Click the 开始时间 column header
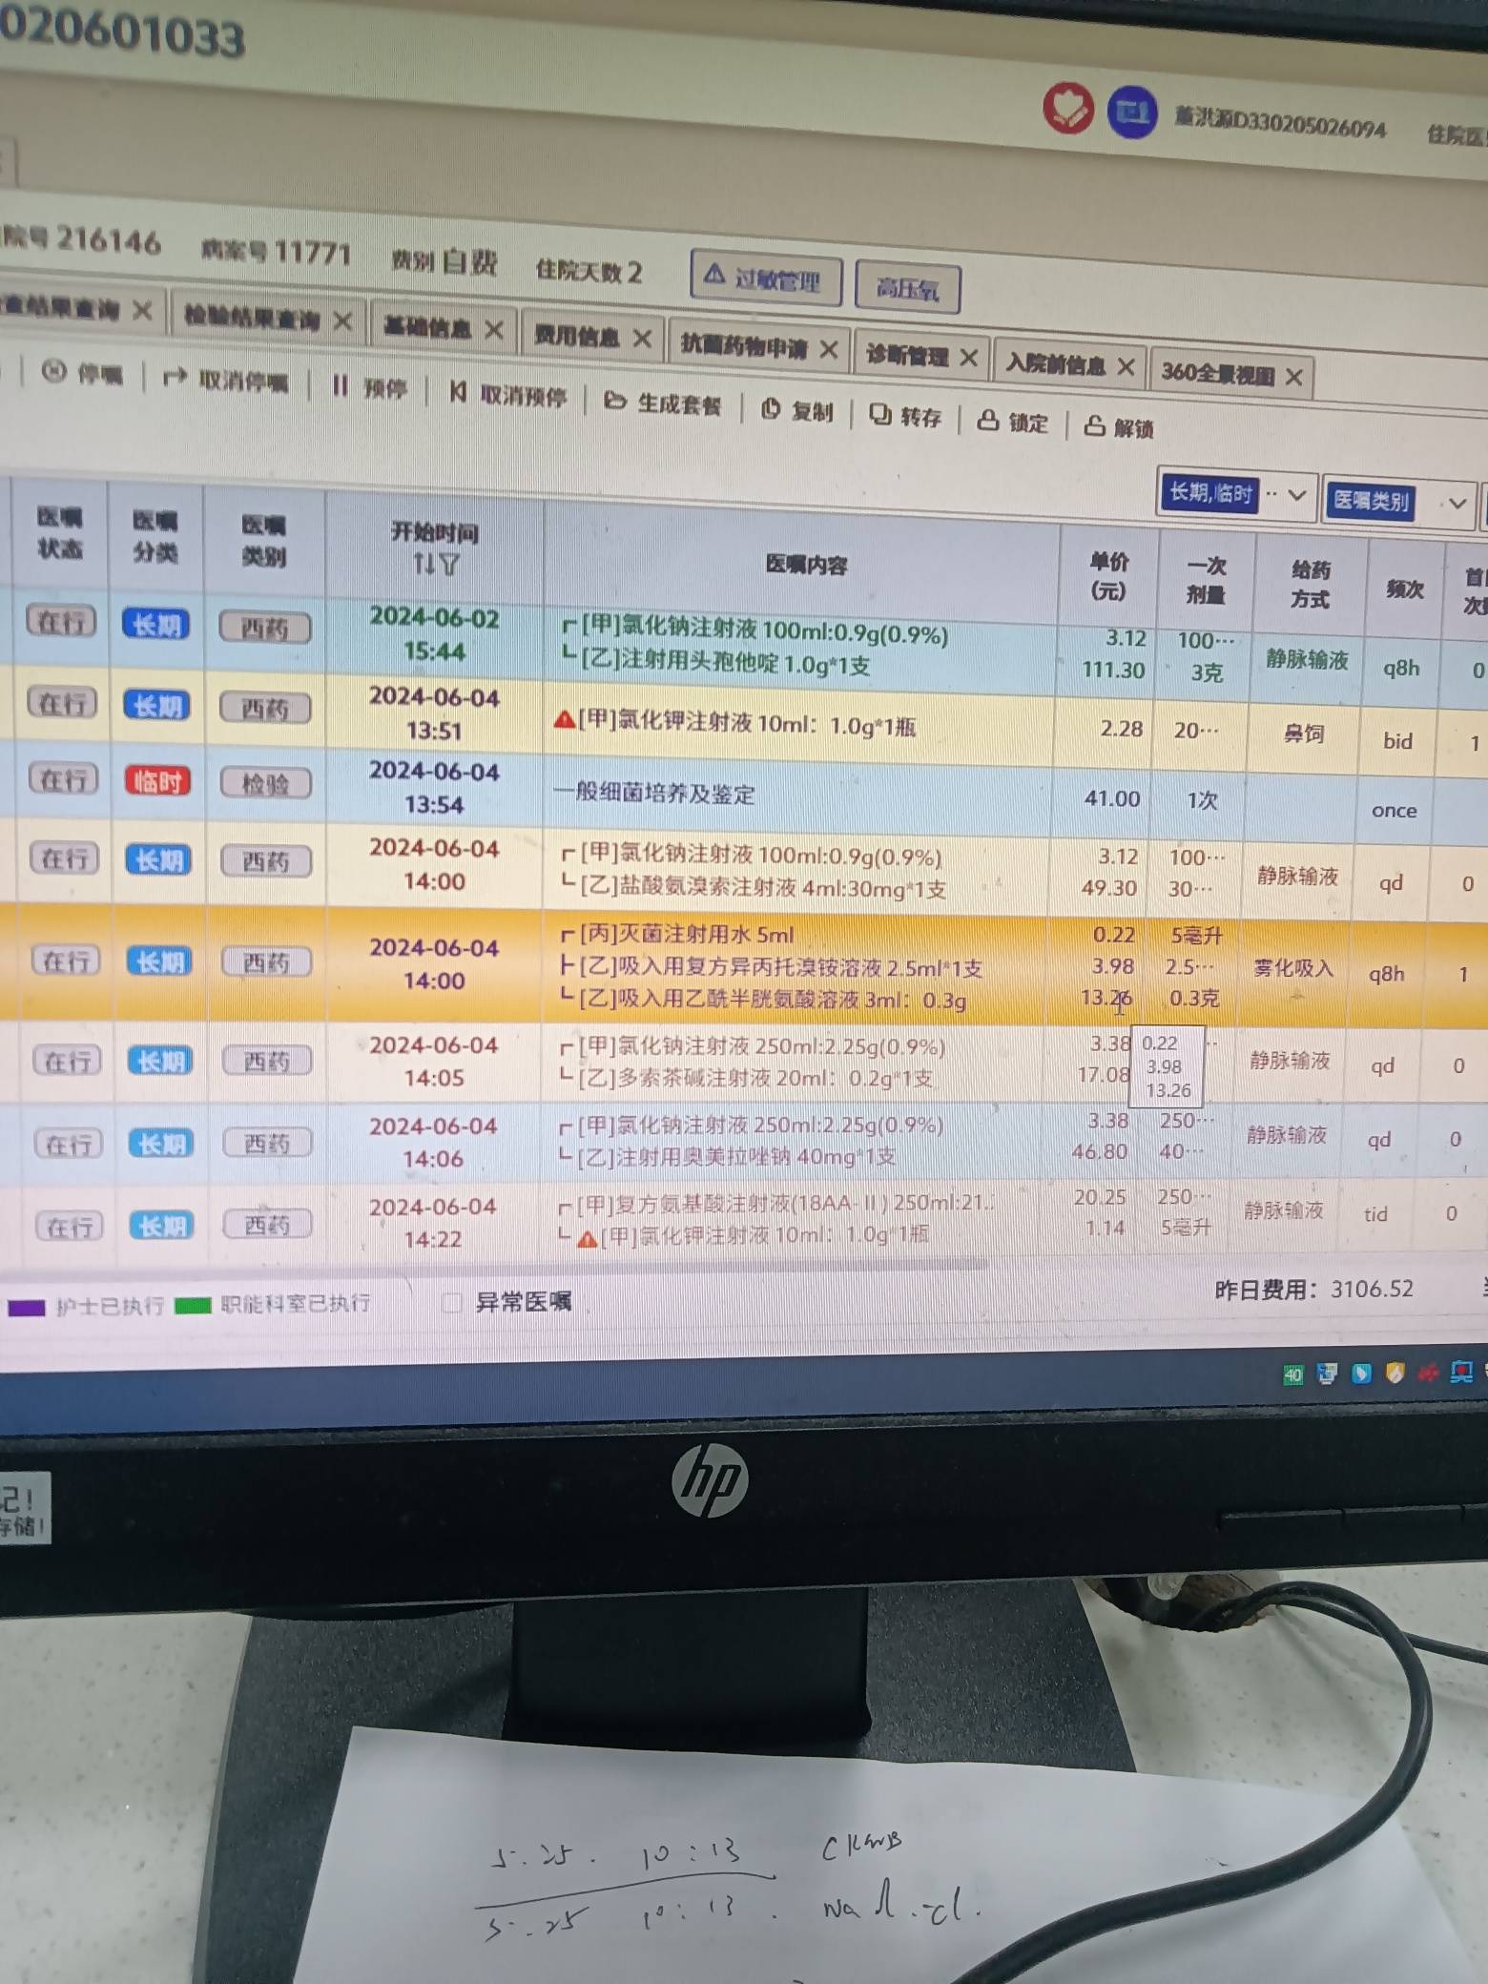1488x1984 pixels. click(434, 532)
